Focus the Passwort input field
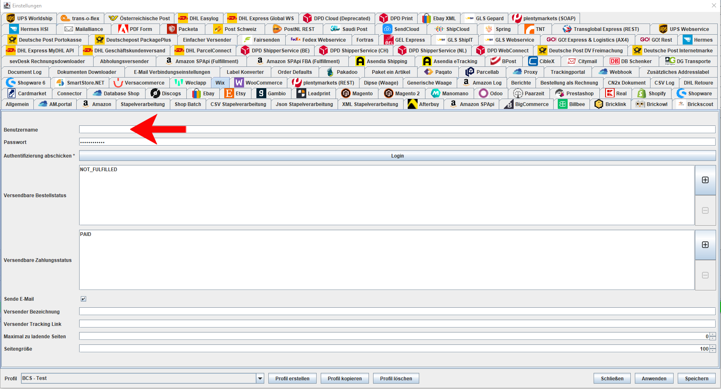 click(x=397, y=142)
